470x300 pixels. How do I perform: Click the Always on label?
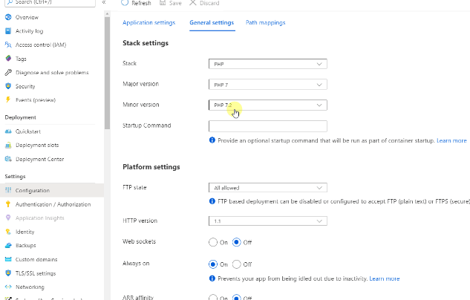click(136, 263)
